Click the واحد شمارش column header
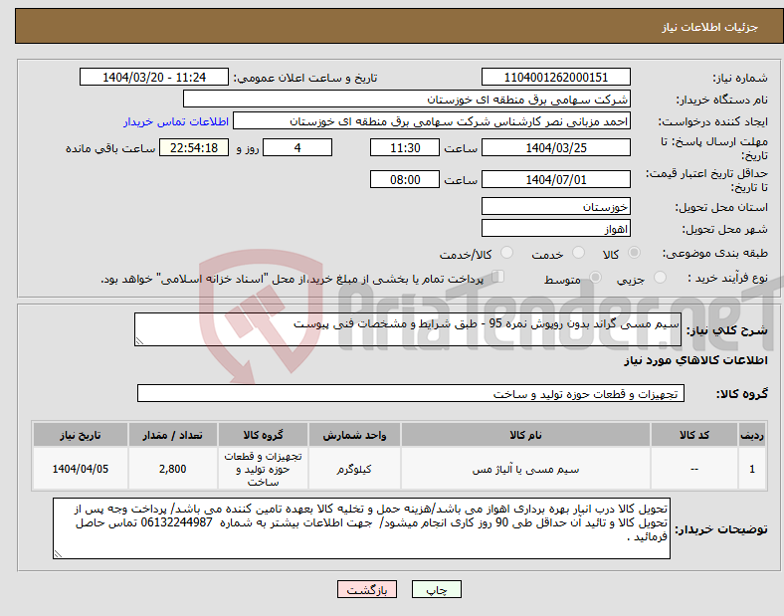Screen dimensions: 784x616 (354, 435)
